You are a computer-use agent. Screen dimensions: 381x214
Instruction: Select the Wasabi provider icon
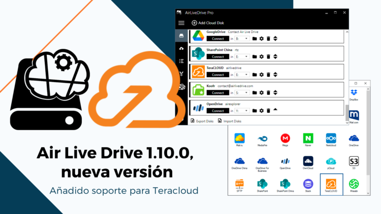pos(354,186)
